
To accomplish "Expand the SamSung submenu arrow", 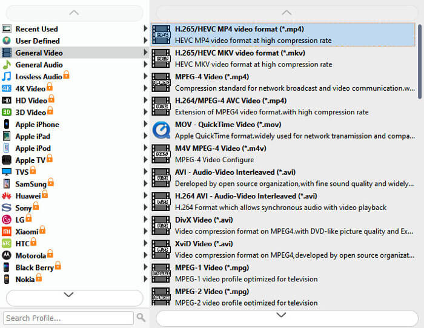I will point(145,183).
